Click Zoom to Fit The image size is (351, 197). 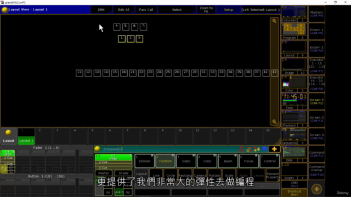click(x=206, y=10)
